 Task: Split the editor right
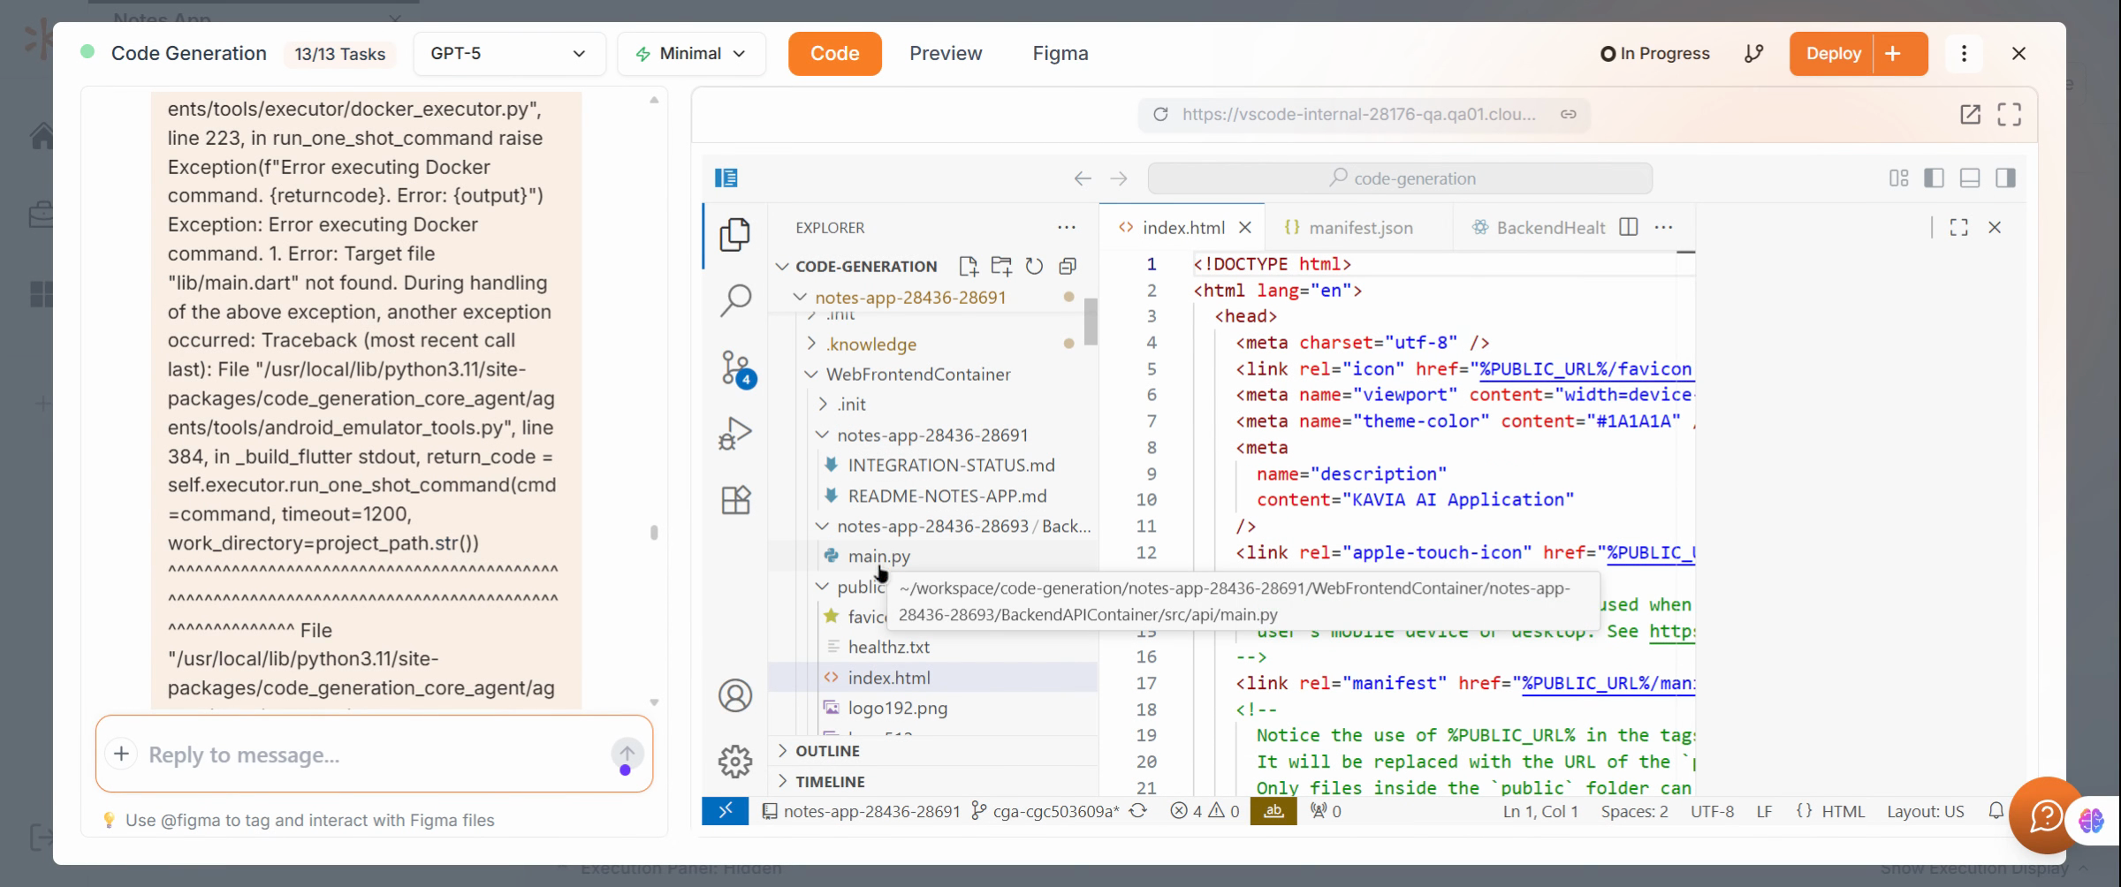pos(1629,227)
